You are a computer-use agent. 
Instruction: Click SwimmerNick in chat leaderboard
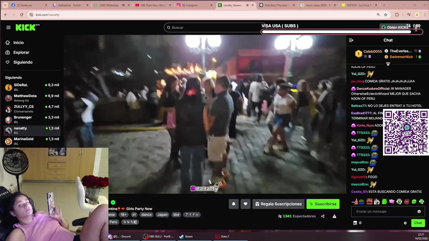tap(401, 57)
